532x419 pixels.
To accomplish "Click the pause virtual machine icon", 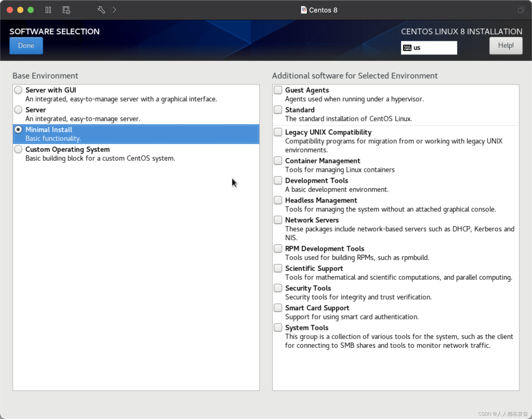I will point(48,10).
